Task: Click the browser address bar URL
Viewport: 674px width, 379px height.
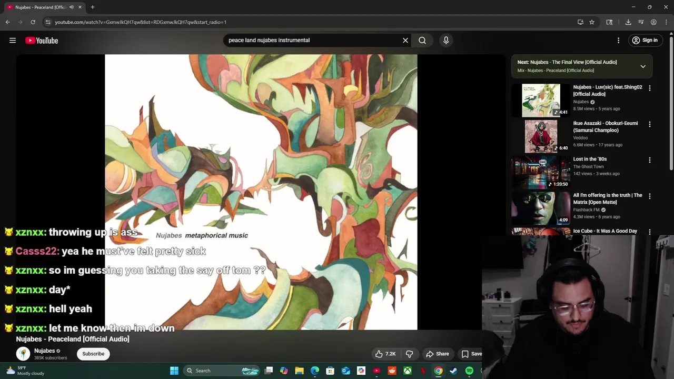Action: pos(141,22)
